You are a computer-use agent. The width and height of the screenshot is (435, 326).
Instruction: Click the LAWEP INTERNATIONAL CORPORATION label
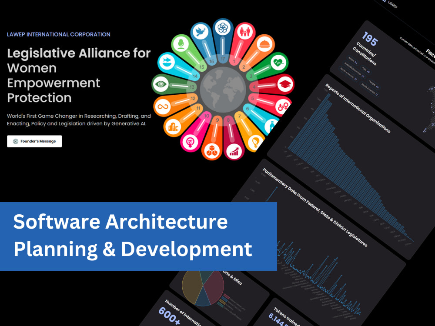[59, 34]
